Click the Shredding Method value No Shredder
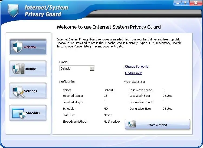Viewport: 203px width, 148px height. click(x=112, y=121)
